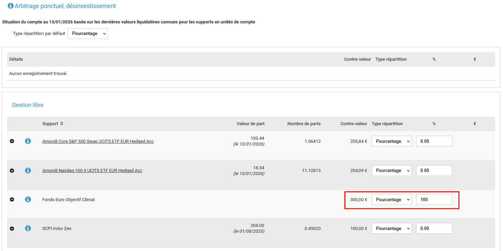This screenshot has width=503, height=251.
Task: Show info for SCPI Iroko Zen
Action: [x=28, y=228]
